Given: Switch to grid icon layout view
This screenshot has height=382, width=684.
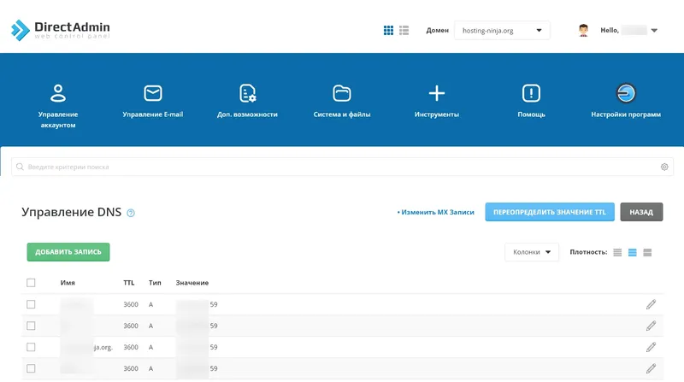Looking at the screenshot, I should pos(388,30).
